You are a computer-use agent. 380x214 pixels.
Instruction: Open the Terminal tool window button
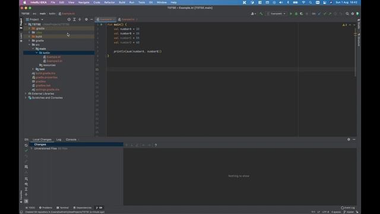tap(62, 207)
